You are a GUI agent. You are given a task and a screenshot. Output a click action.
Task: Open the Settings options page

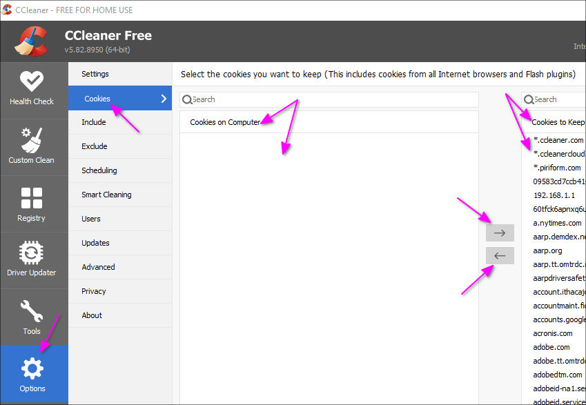click(x=120, y=74)
